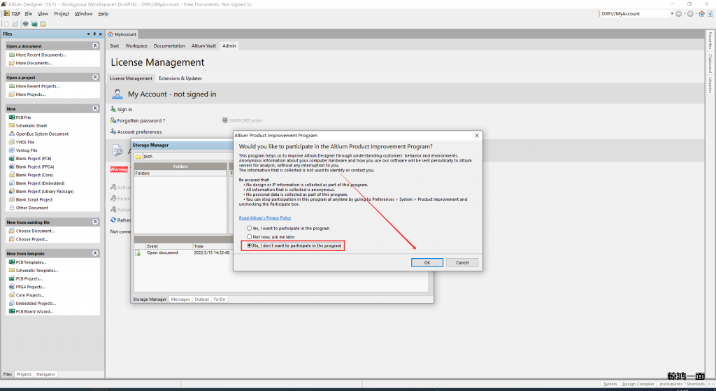Image resolution: width=716 pixels, height=391 pixels.
Task: Click the Sign in icon
Action: pyautogui.click(x=113, y=110)
